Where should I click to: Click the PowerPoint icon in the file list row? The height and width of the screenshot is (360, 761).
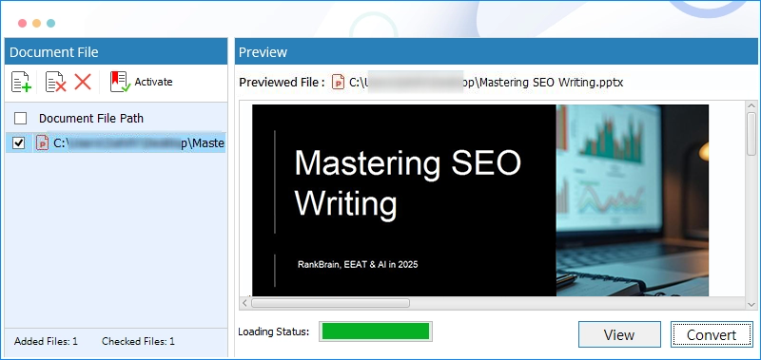coord(42,142)
